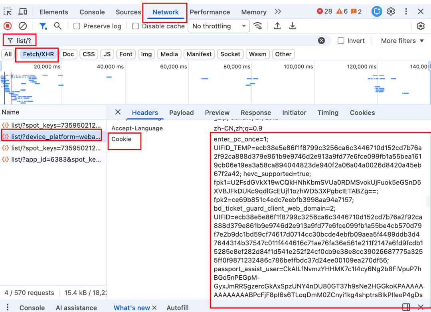Import HAR file upload icon
This screenshot has height=312, width=431.
point(277,26)
